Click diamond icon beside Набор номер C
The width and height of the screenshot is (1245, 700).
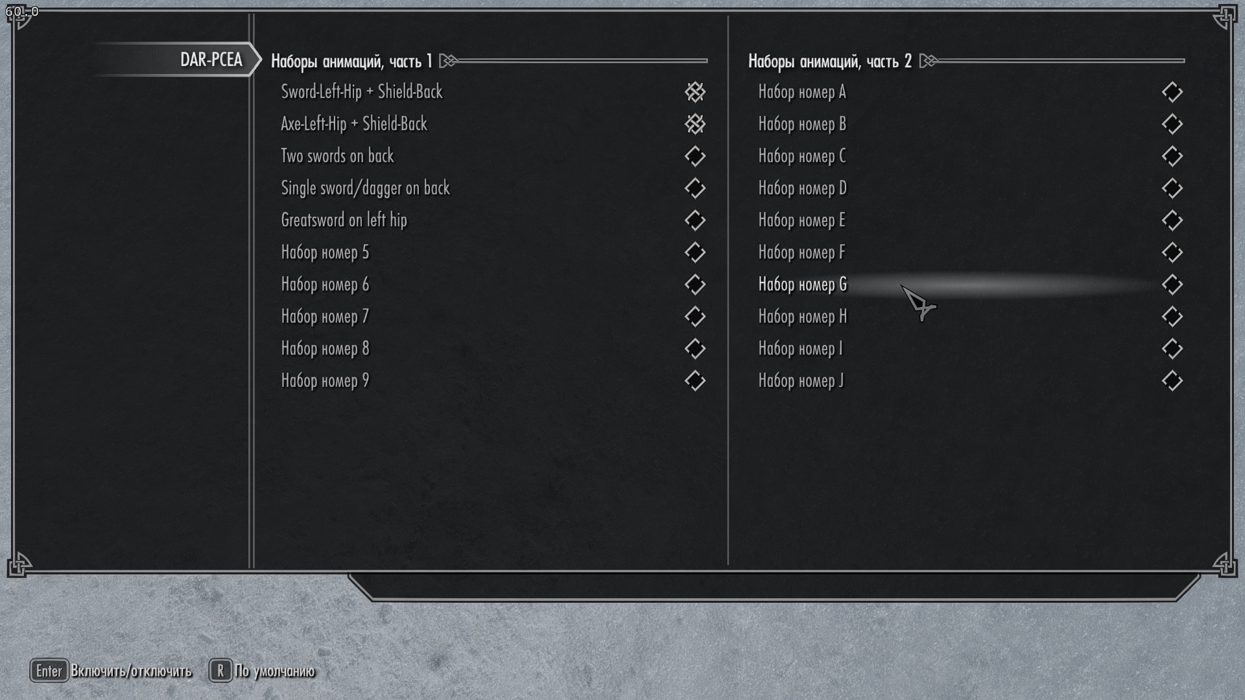[x=1172, y=156]
